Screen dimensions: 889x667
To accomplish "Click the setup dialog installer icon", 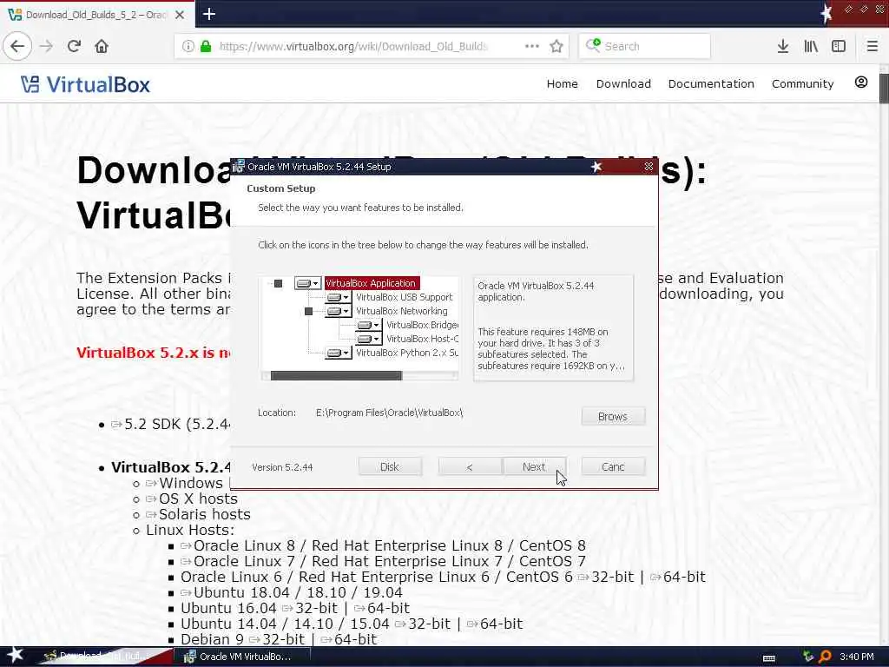I will click(239, 167).
